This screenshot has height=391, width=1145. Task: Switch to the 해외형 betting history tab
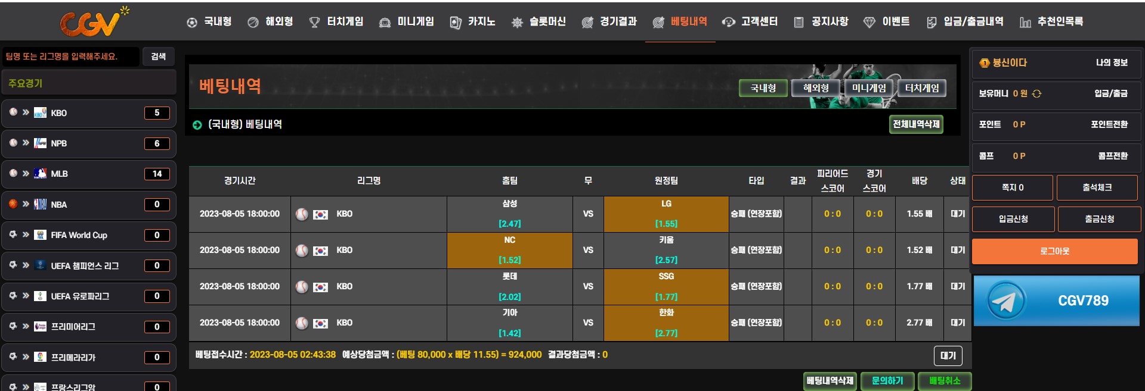(x=815, y=88)
